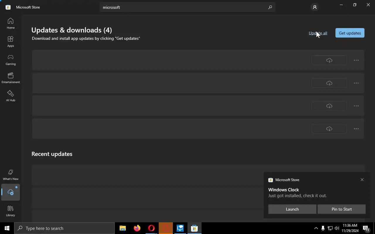Click the fourth row's download cloud button
The height and width of the screenshot is (234, 375).
(x=329, y=129)
